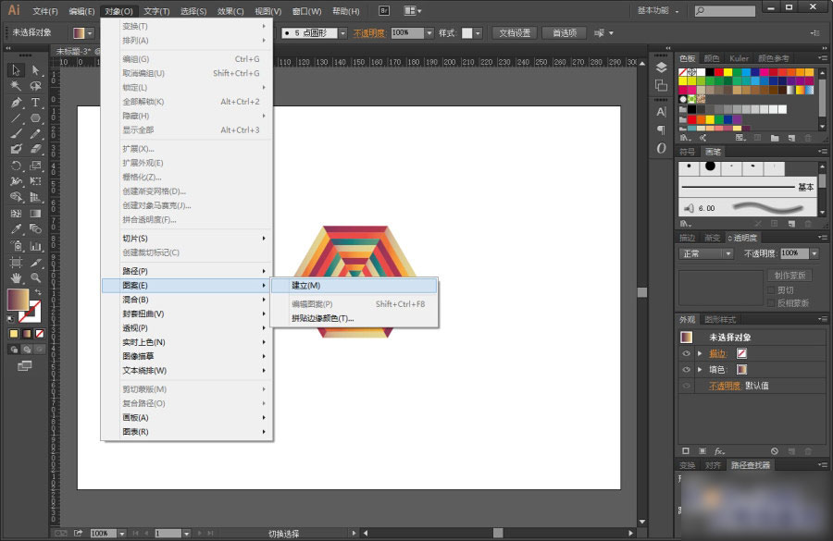This screenshot has width=833, height=541.
Task: Open opacity dropdown in 透明度 panel
Action: pos(814,253)
